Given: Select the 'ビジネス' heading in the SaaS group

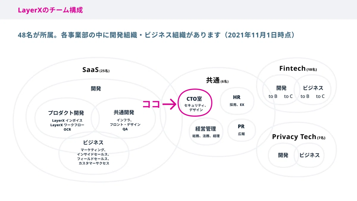Looking at the screenshot, I should click(x=93, y=143).
